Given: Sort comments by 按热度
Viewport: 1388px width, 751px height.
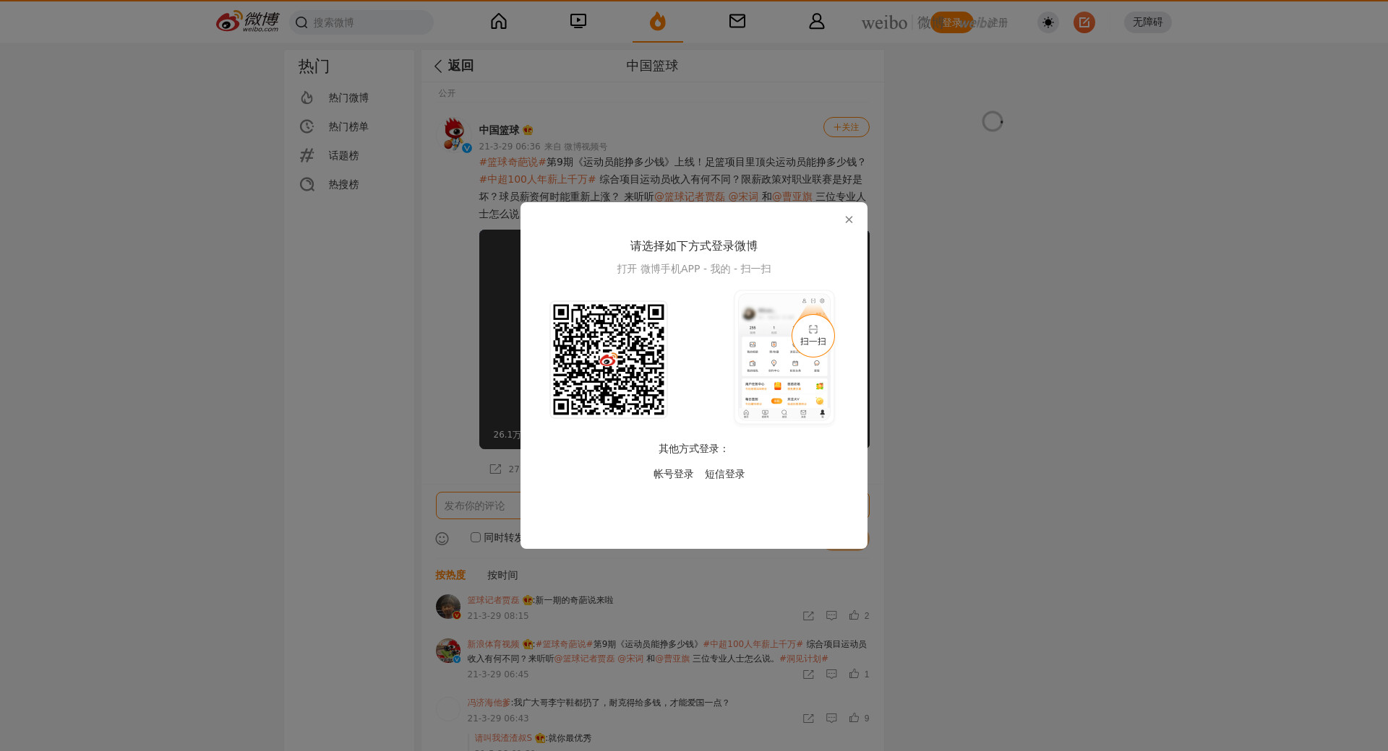Looking at the screenshot, I should point(450,575).
